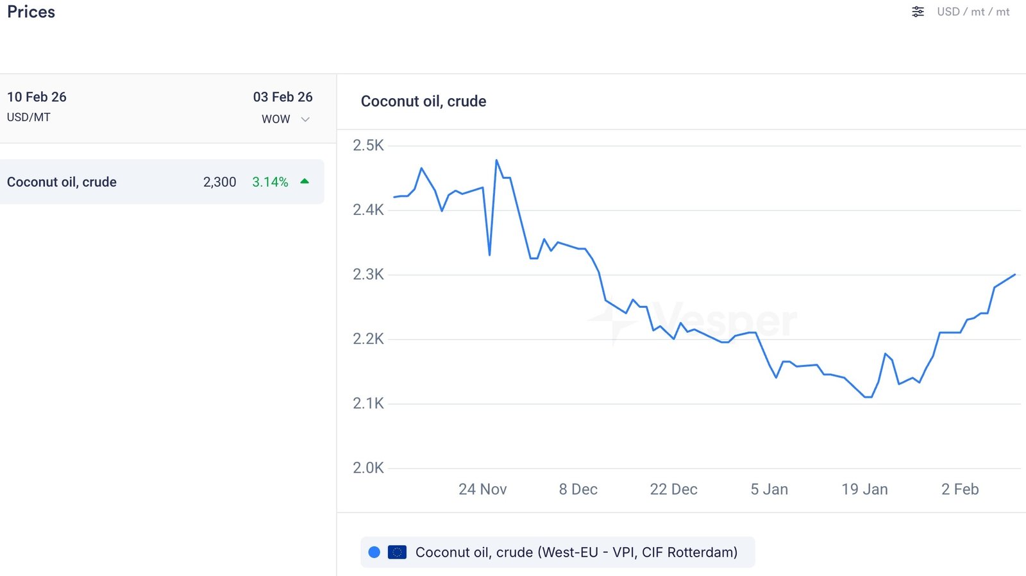This screenshot has width=1026, height=576.
Task: Click the green upward trend triangle
Action: (305, 182)
